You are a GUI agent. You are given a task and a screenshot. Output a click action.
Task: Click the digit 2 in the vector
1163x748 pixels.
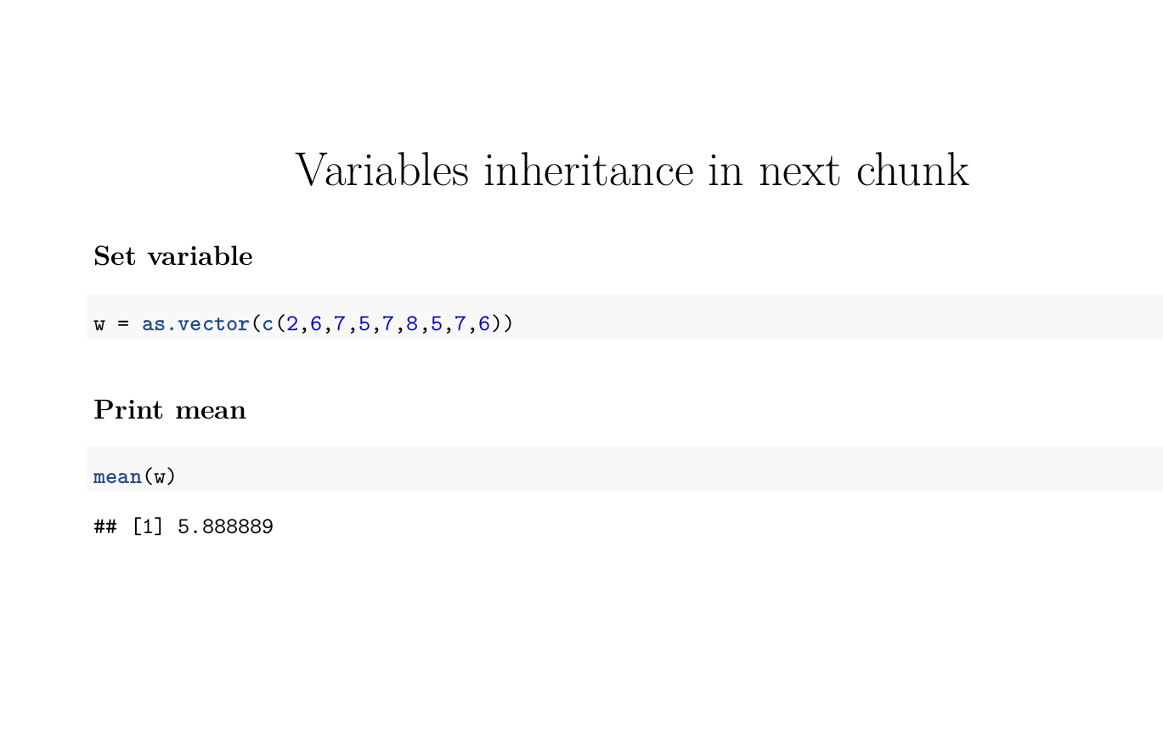coord(292,324)
